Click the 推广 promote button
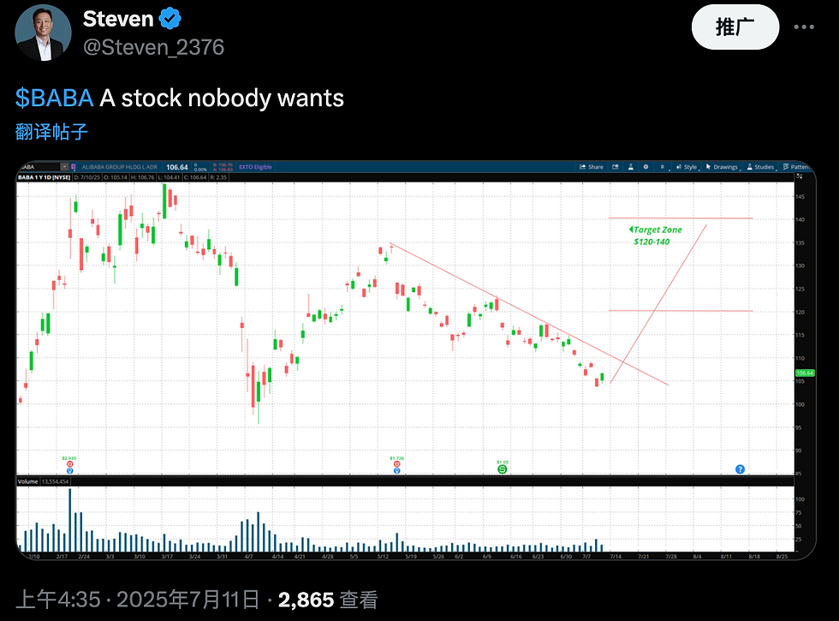Image resolution: width=839 pixels, height=621 pixels. (x=735, y=27)
